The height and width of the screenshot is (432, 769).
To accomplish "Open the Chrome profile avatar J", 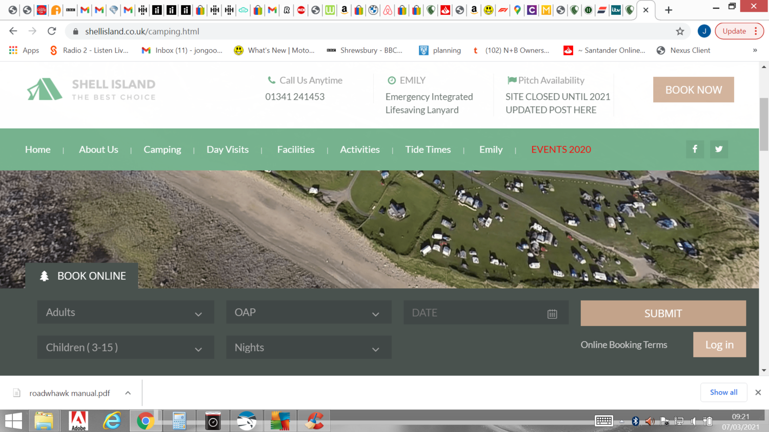I will (704, 31).
